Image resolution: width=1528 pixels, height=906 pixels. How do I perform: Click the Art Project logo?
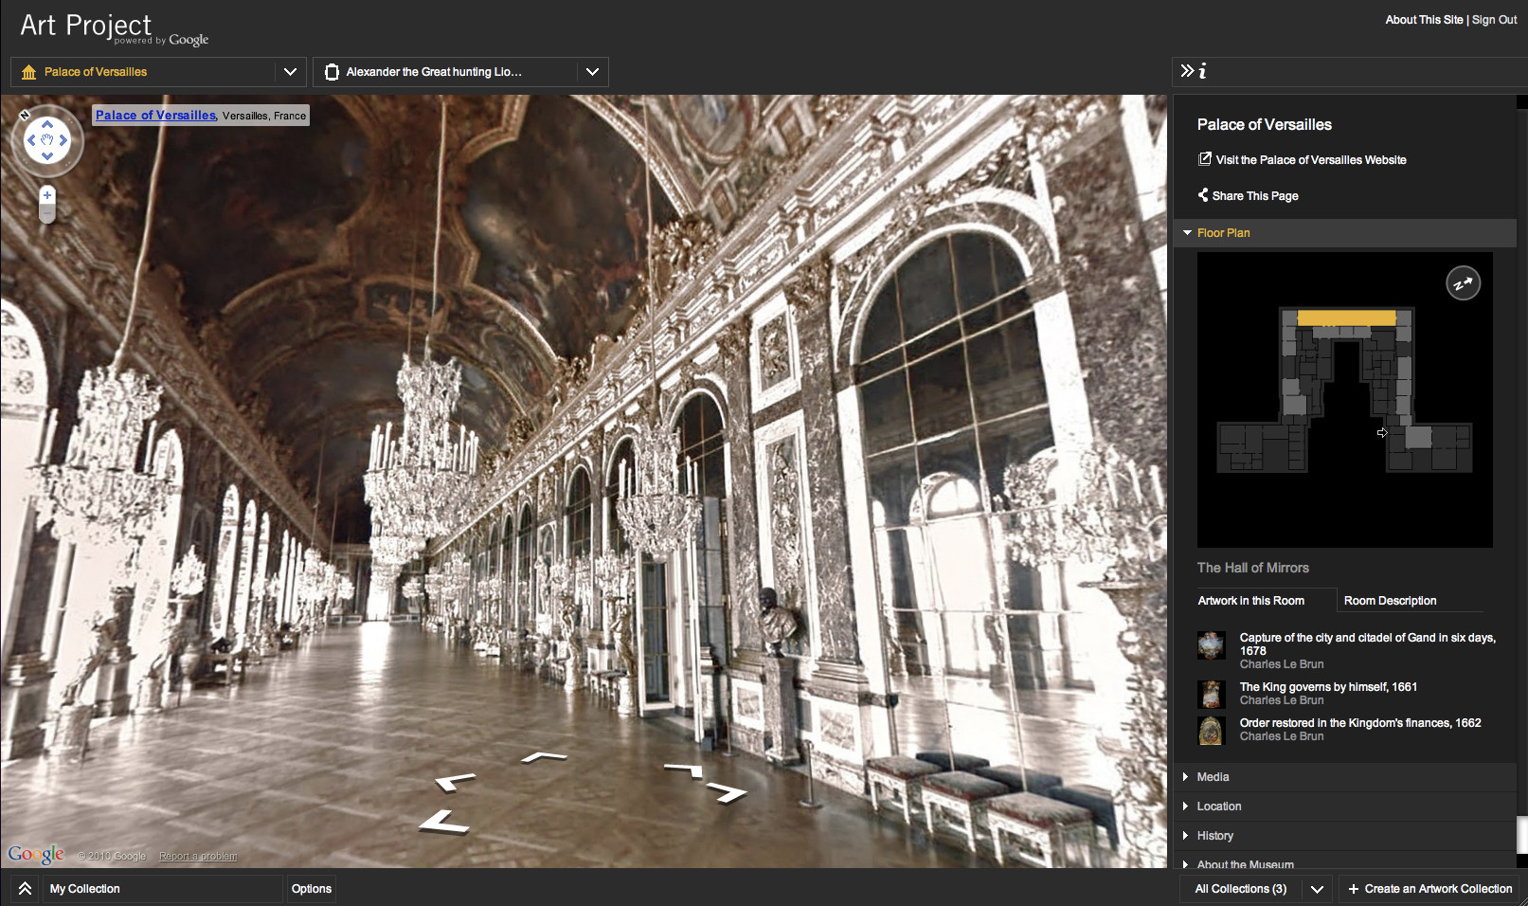[x=114, y=28]
